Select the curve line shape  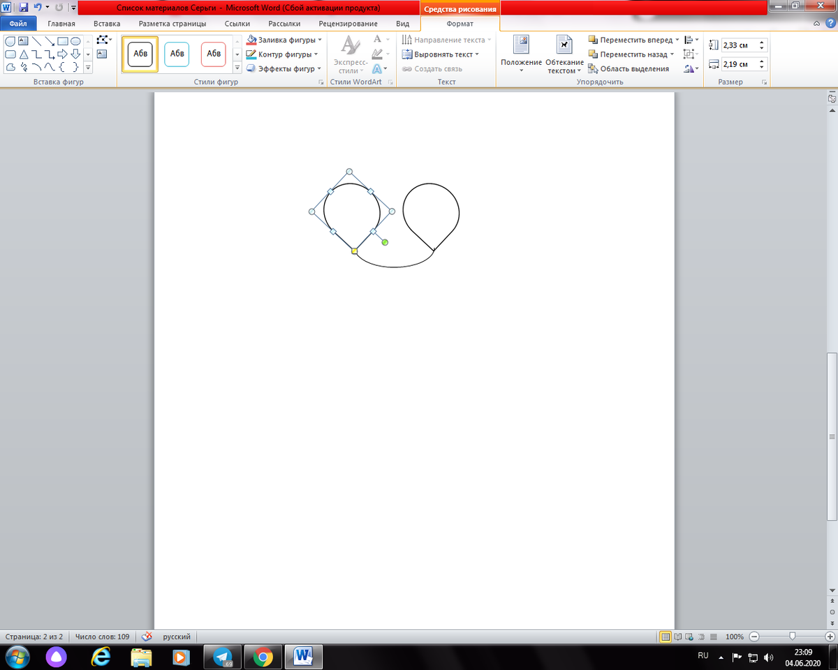point(50,67)
